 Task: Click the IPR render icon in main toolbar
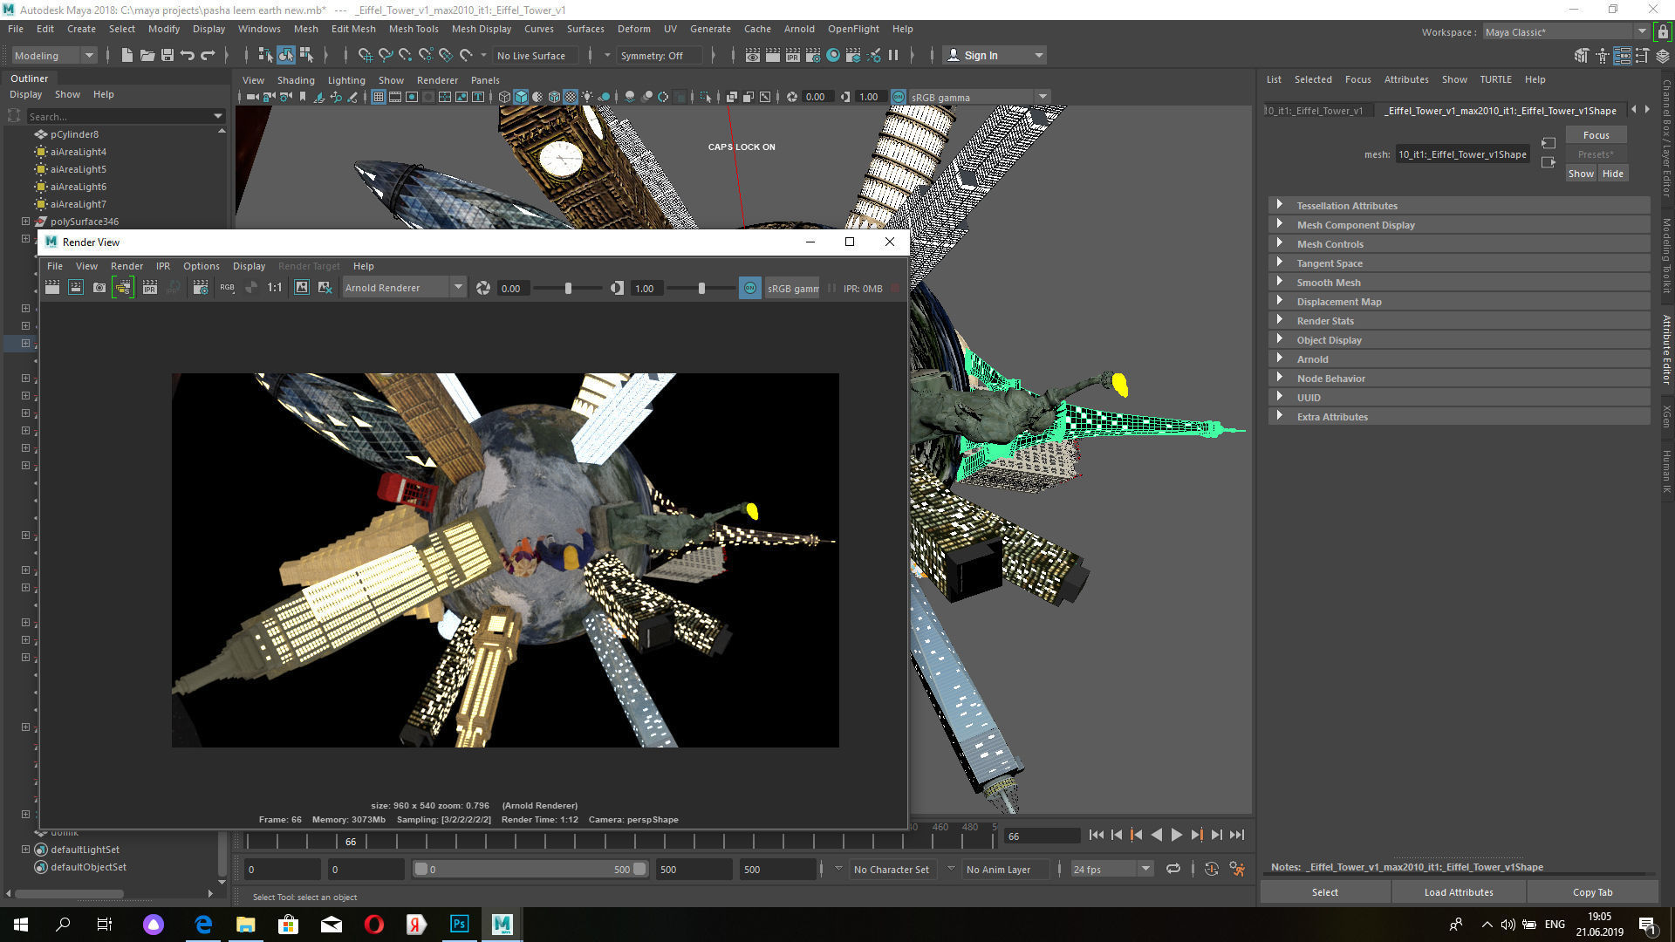point(792,55)
